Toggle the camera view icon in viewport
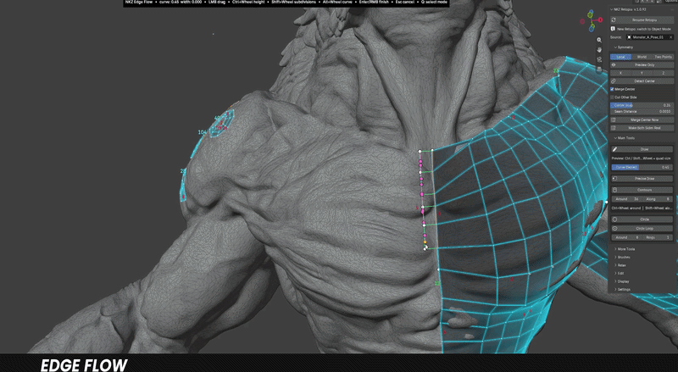The height and width of the screenshot is (372, 678). point(599,59)
